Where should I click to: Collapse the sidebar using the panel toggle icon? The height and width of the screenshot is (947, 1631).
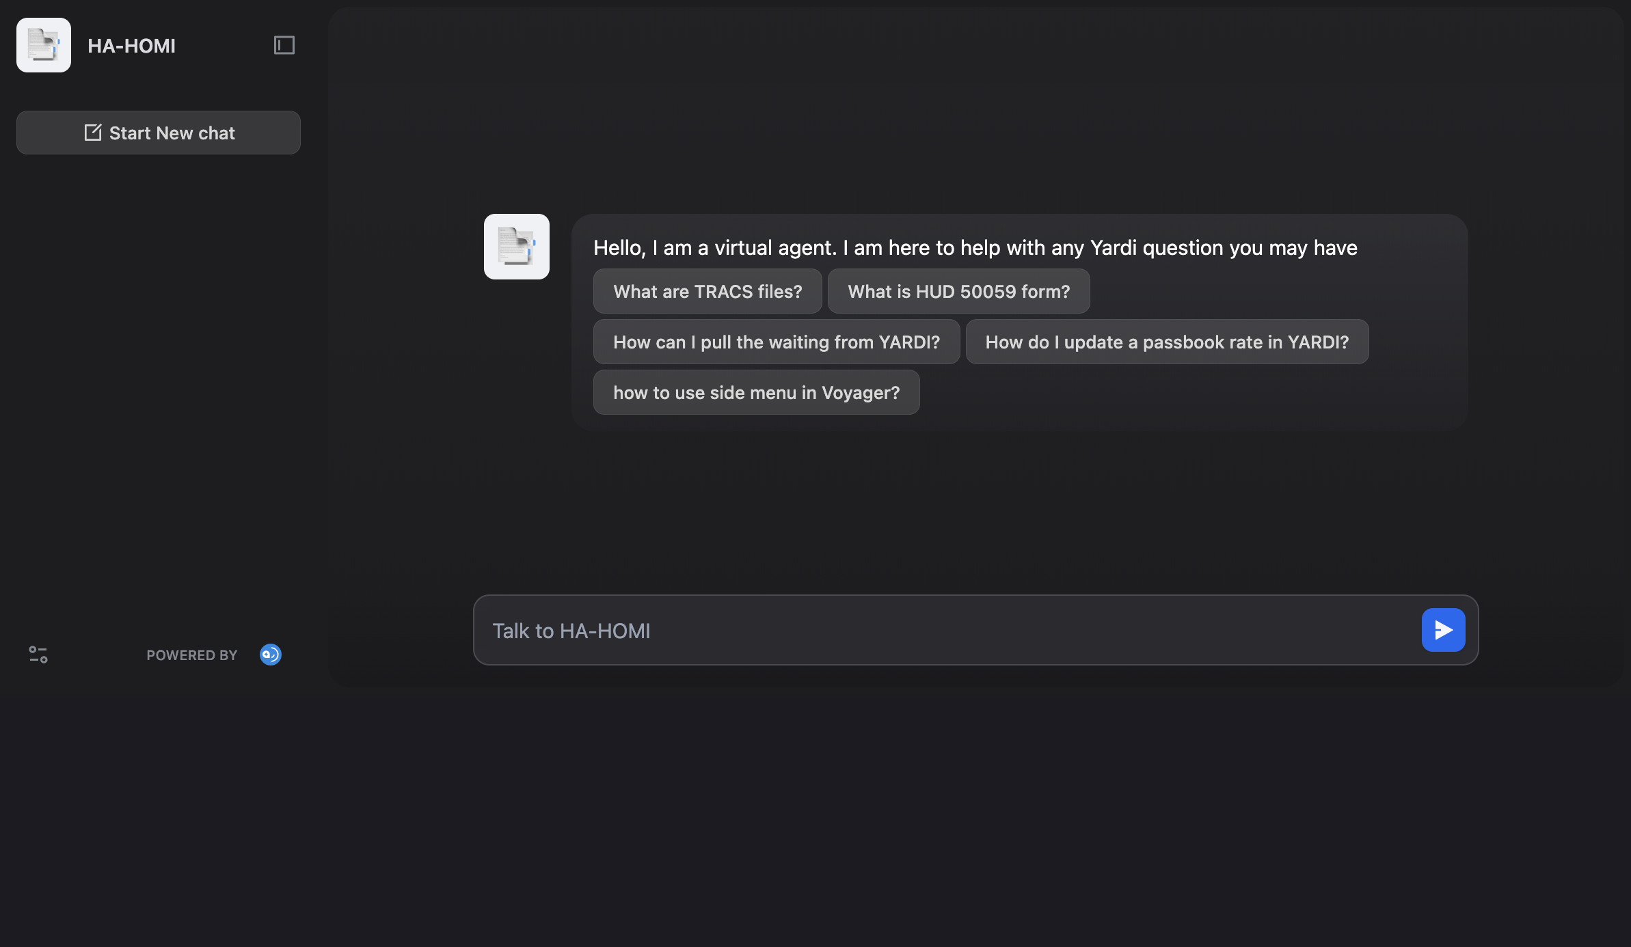pos(284,45)
